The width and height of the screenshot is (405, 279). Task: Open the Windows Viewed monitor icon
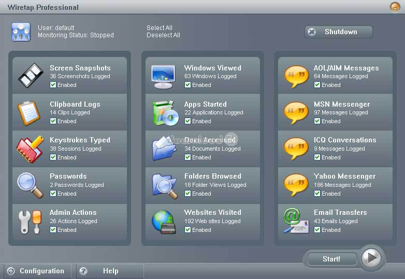163,77
